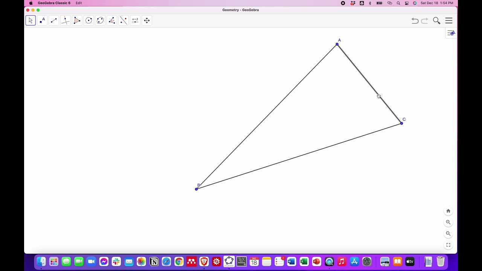Open Messages from the dock
The width and height of the screenshot is (482, 271).
tap(66, 261)
